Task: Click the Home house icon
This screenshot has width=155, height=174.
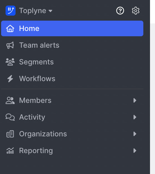Action: pos(10,28)
